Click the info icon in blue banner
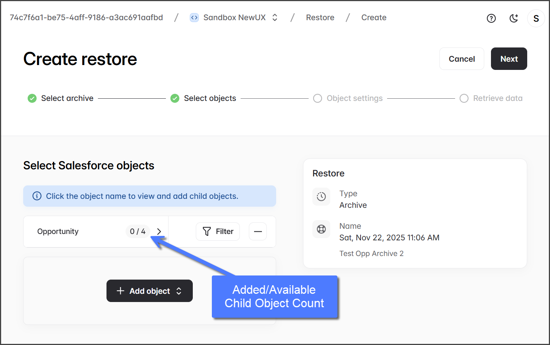The image size is (550, 345). coord(37,196)
